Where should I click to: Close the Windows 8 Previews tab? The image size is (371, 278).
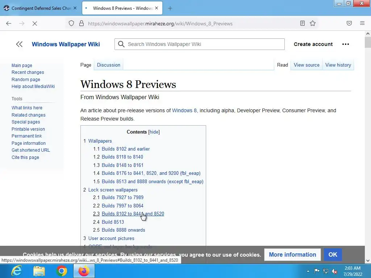[157, 8]
